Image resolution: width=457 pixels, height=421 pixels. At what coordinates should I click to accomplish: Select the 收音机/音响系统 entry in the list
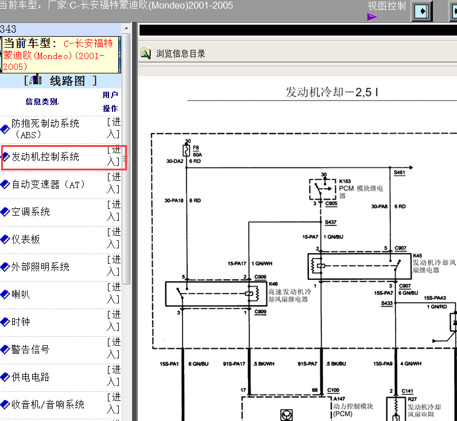(48, 404)
